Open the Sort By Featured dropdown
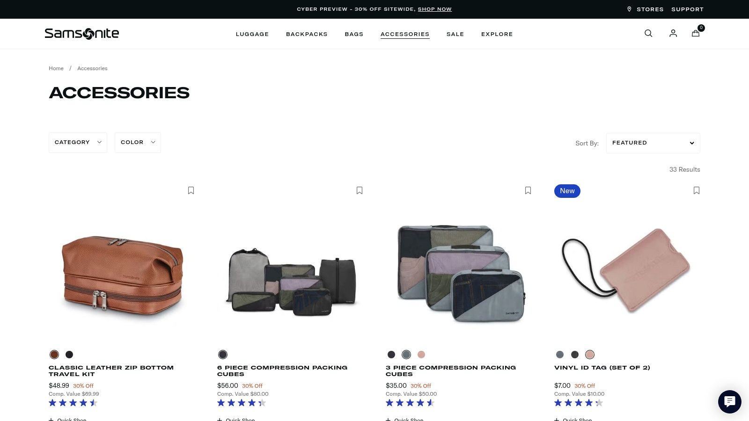This screenshot has height=421, width=749. [x=653, y=143]
